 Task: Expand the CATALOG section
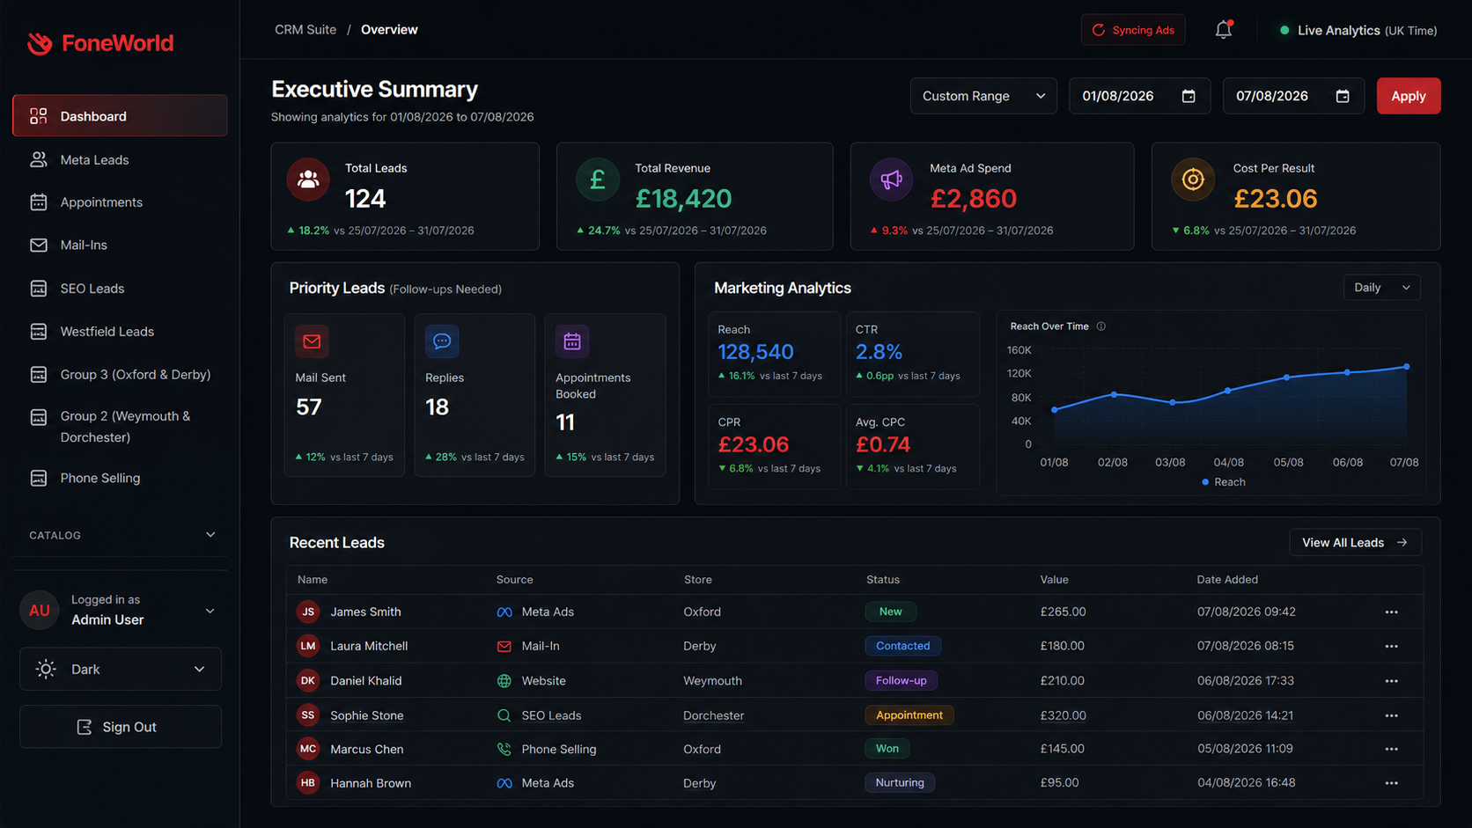(121, 535)
